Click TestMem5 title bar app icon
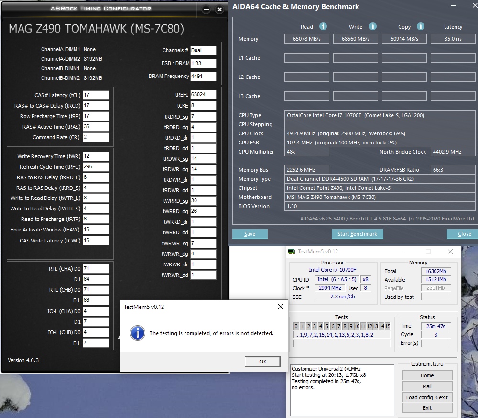 292,252
